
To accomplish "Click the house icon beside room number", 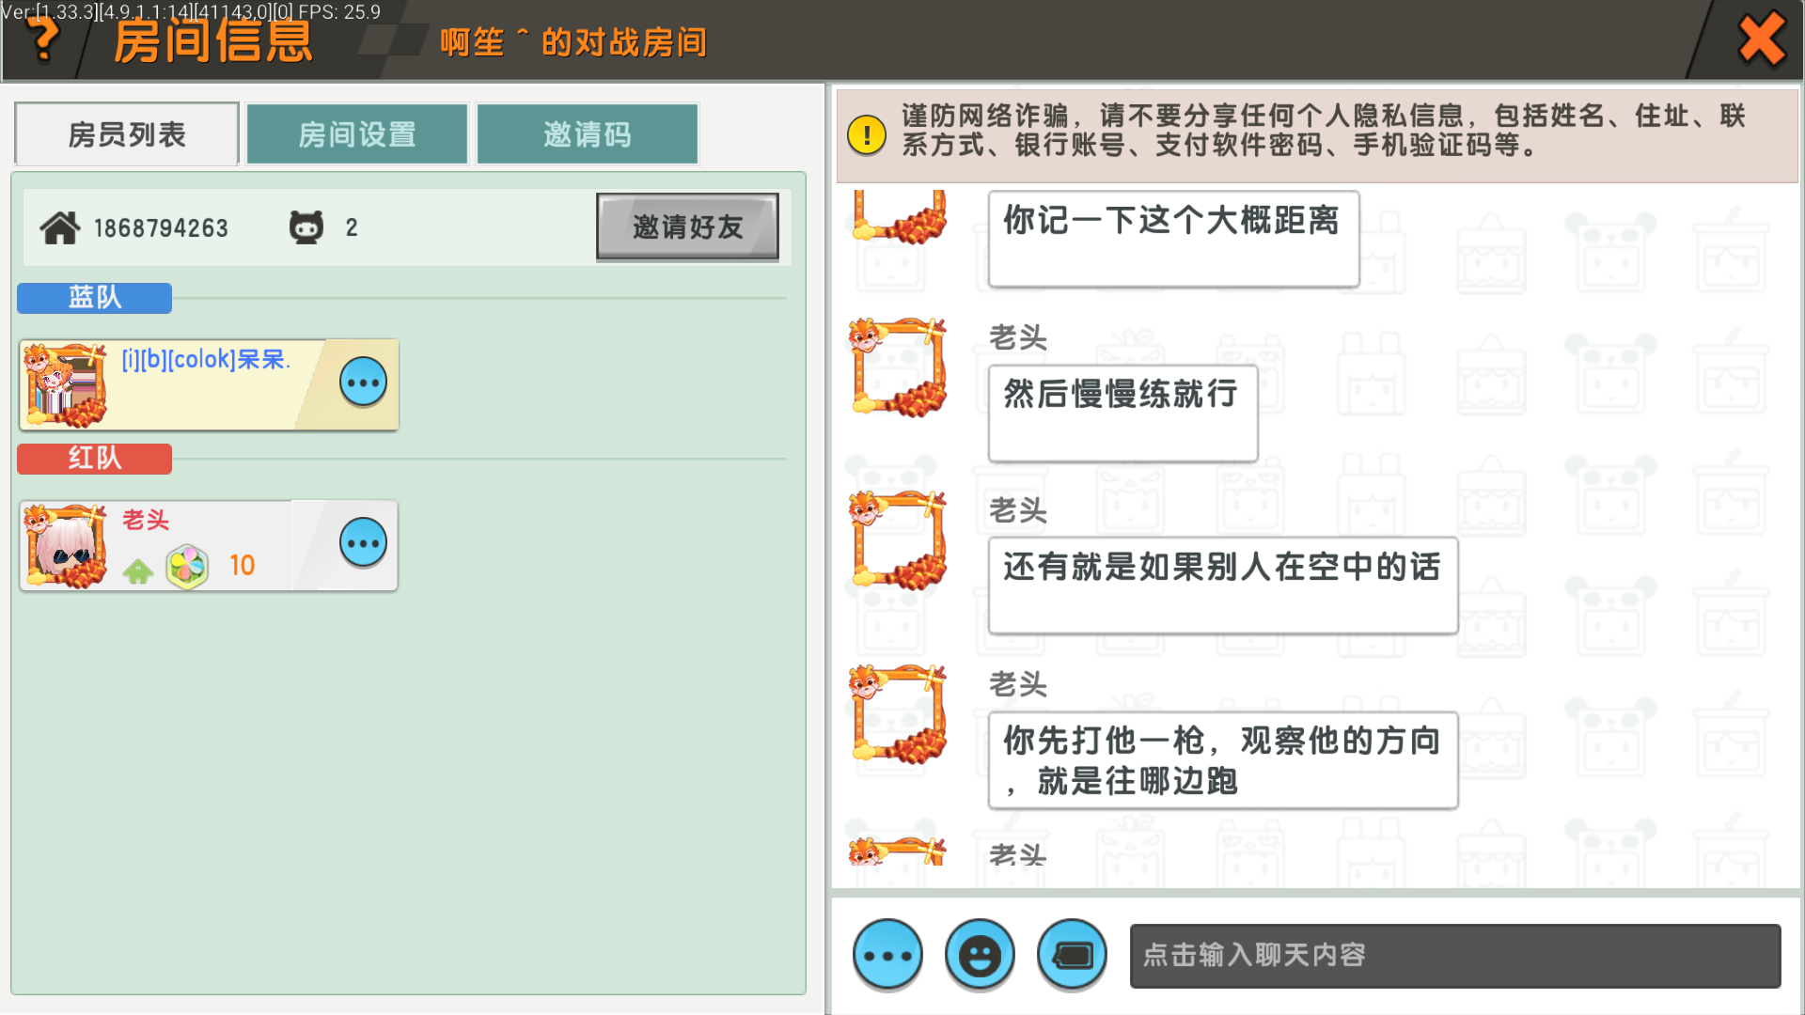I will (x=60, y=227).
